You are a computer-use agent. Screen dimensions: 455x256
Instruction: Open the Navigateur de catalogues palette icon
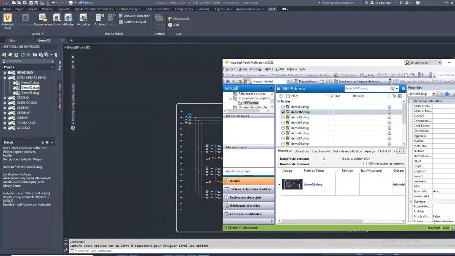point(73,128)
